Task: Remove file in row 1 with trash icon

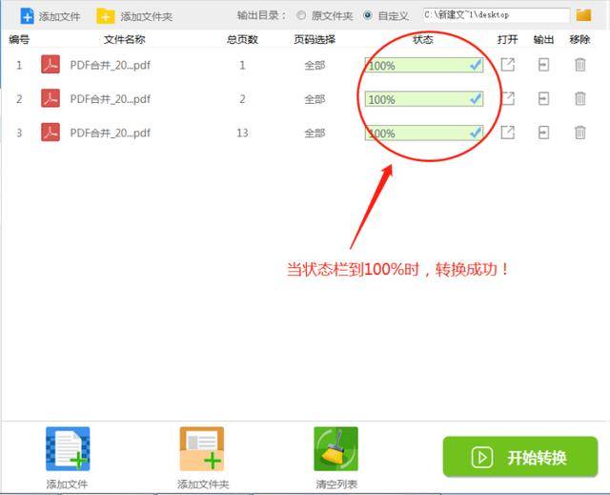Action: pyautogui.click(x=580, y=65)
